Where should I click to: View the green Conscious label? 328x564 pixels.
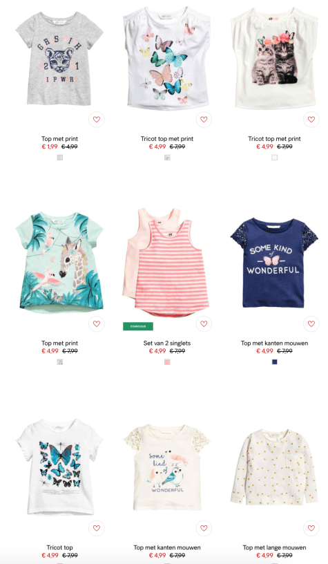coord(138,326)
